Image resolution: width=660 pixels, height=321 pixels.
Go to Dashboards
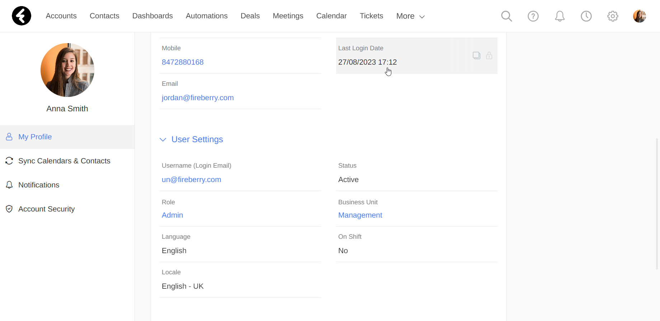[x=152, y=16]
